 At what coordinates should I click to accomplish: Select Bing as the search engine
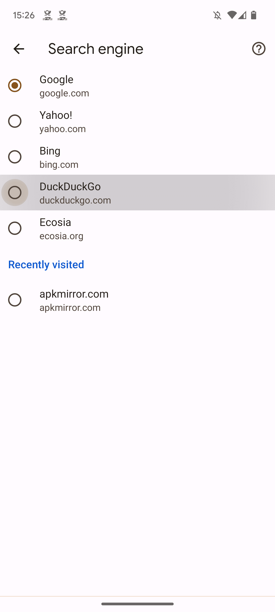(x=15, y=157)
